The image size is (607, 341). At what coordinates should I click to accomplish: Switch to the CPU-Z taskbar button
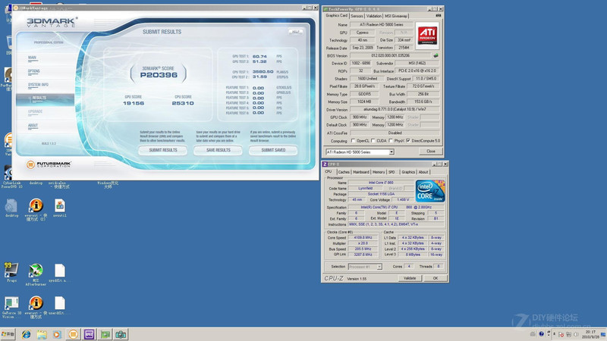[x=89, y=334]
